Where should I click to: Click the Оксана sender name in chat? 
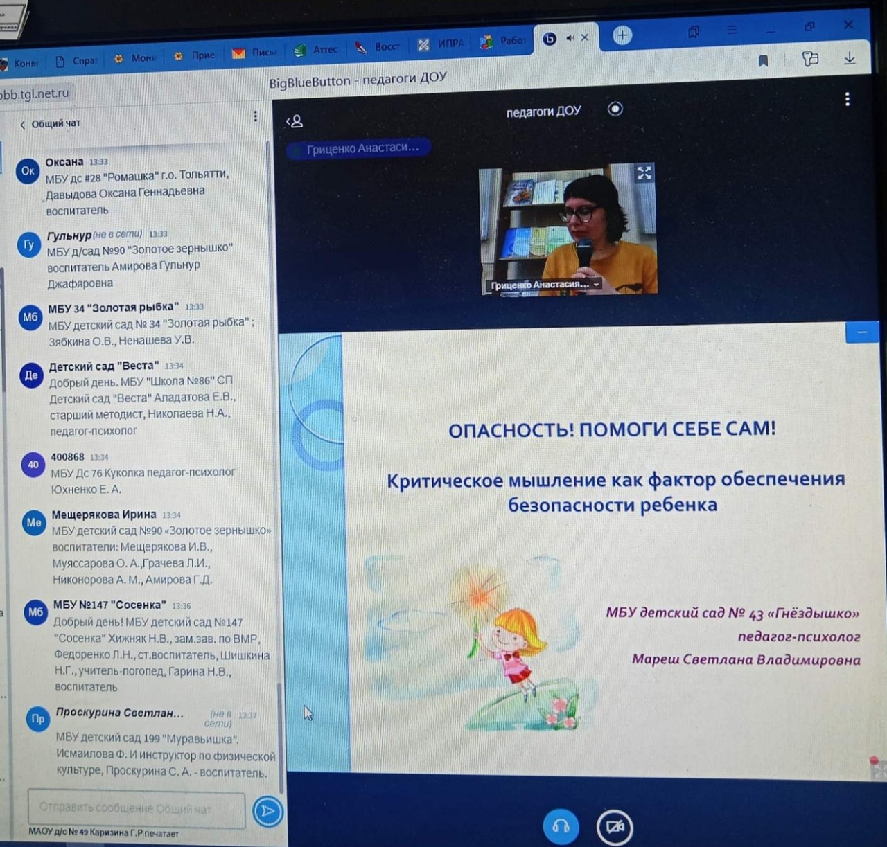(64, 162)
